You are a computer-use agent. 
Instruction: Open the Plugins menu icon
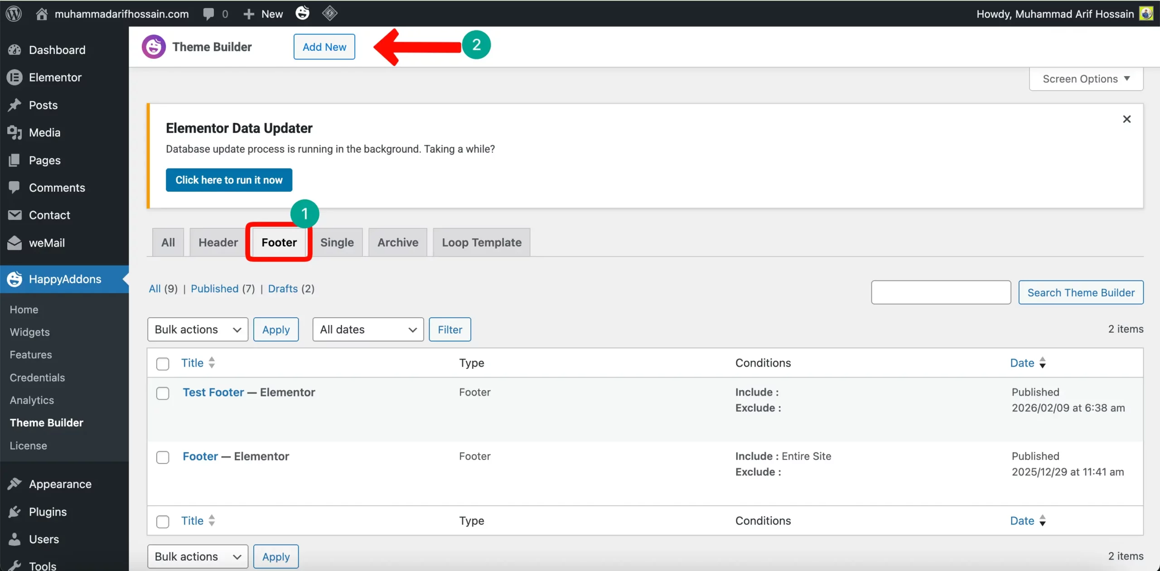[x=14, y=512]
